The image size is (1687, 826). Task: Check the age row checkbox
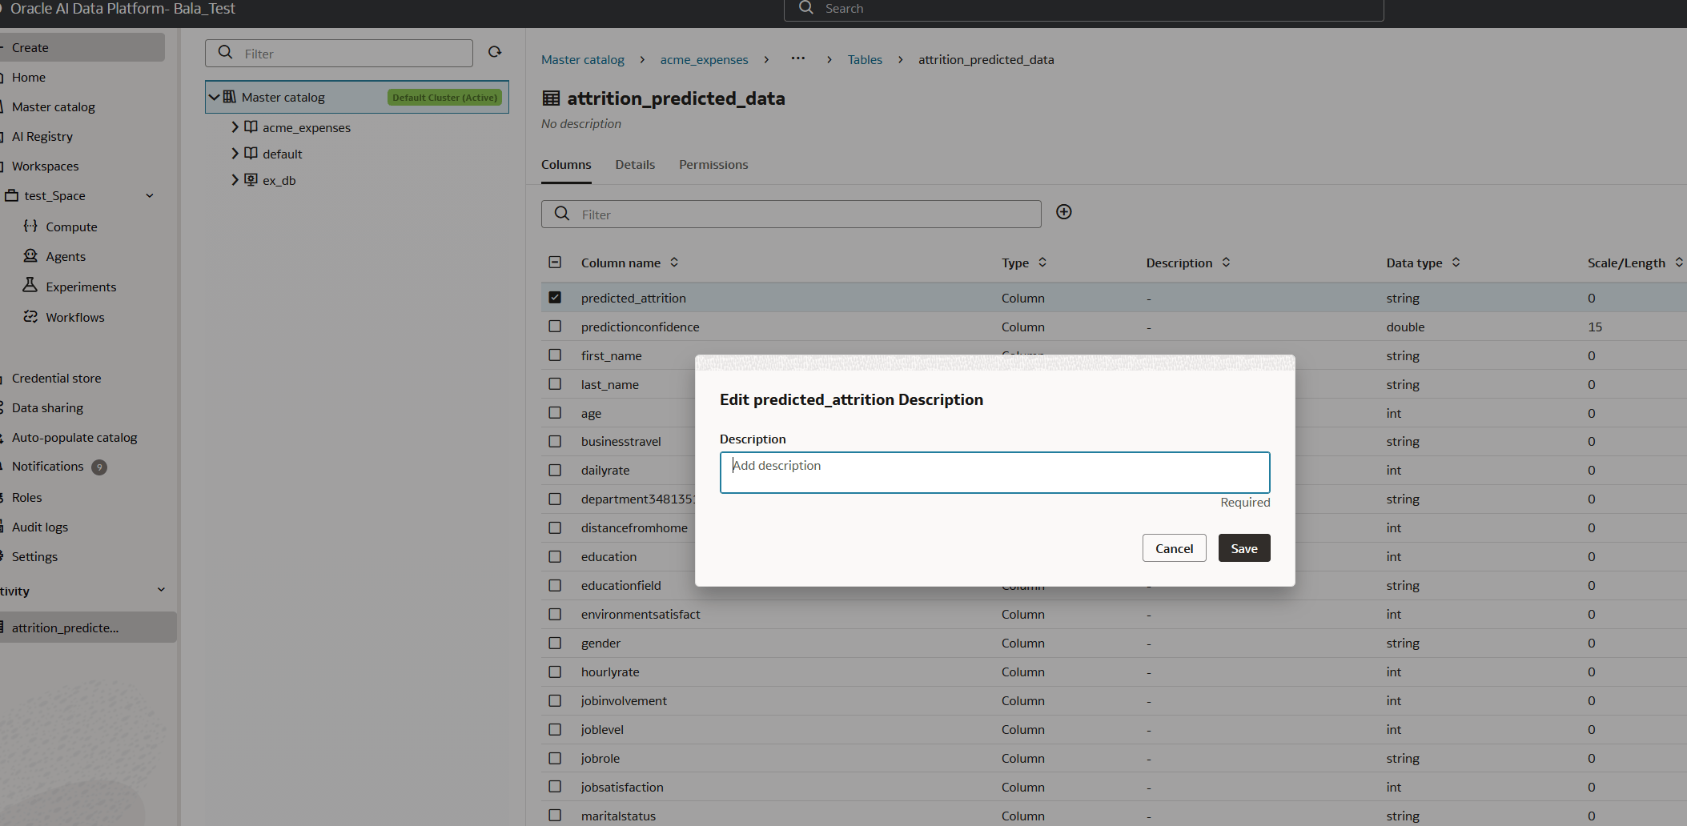coord(555,412)
